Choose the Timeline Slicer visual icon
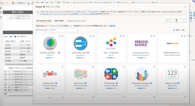 point(50,74)
